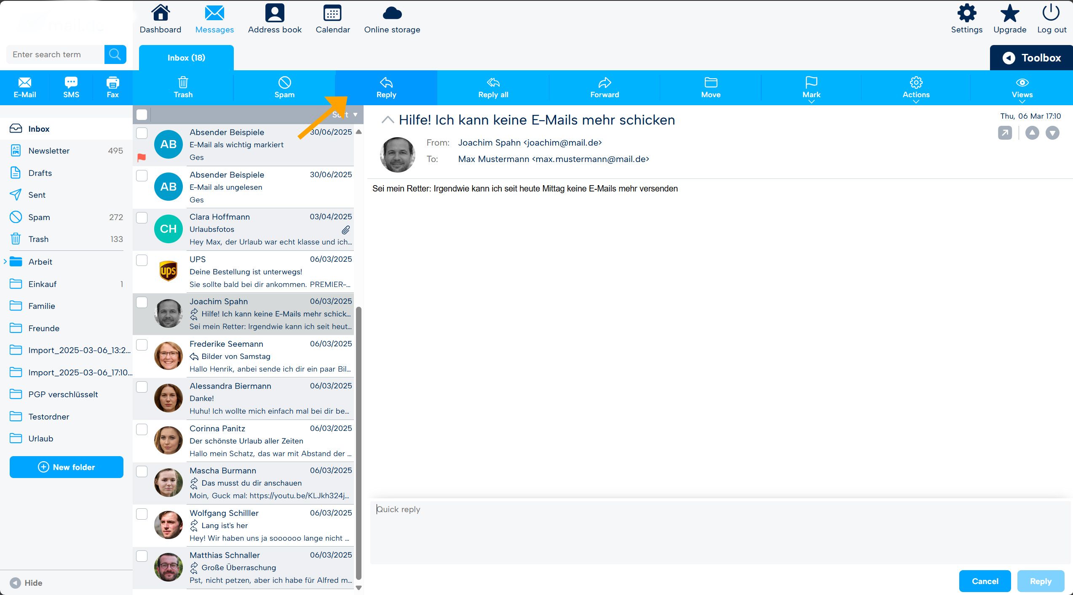Hide the folder sidebar

(x=26, y=583)
